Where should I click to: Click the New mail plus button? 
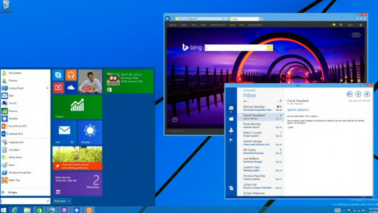point(358,94)
